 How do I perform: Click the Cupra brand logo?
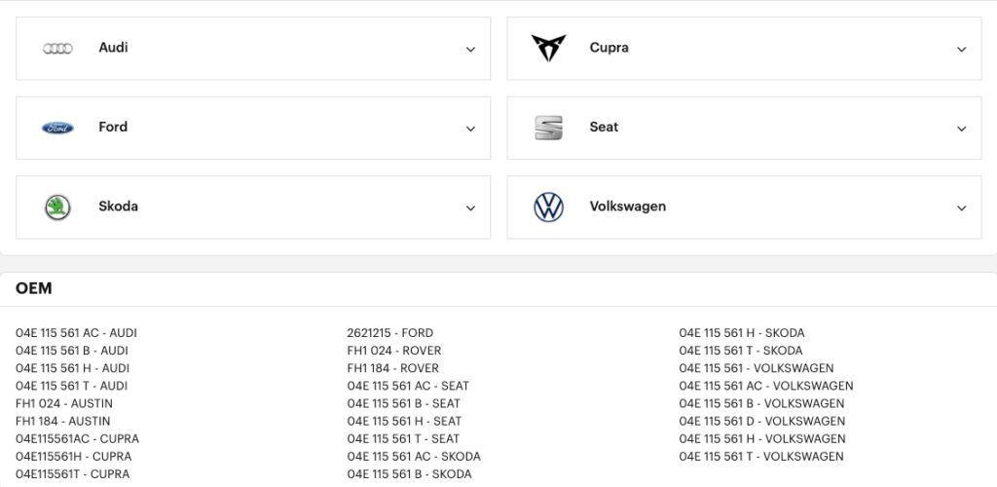[548, 48]
